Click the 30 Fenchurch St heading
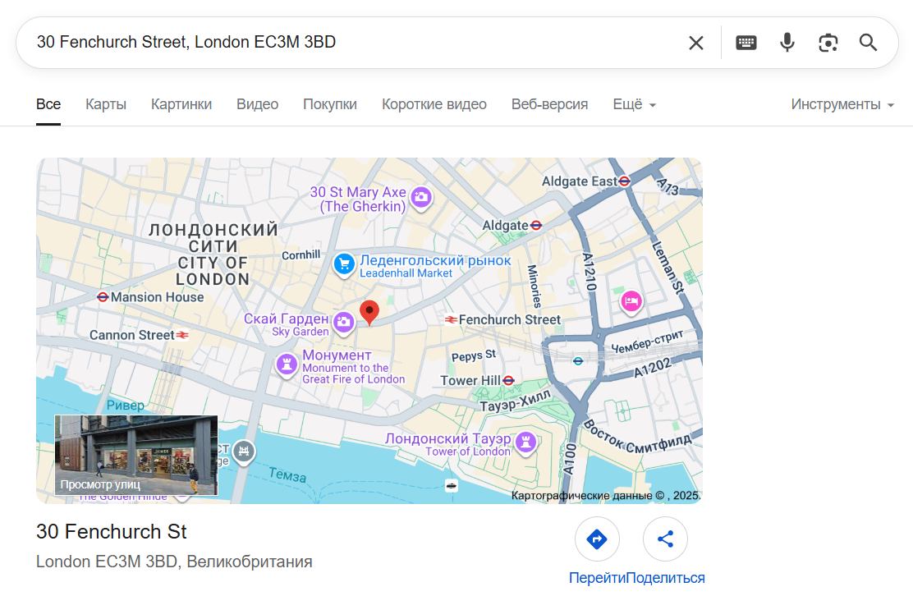The width and height of the screenshot is (913, 596). coord(111,531)
